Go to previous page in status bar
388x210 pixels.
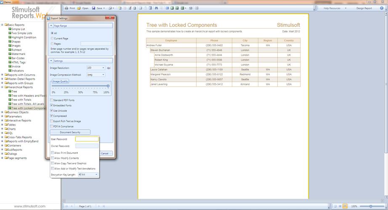click(x=72, y=206)
